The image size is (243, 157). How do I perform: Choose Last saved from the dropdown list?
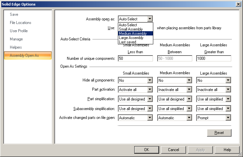click(136, 42)
